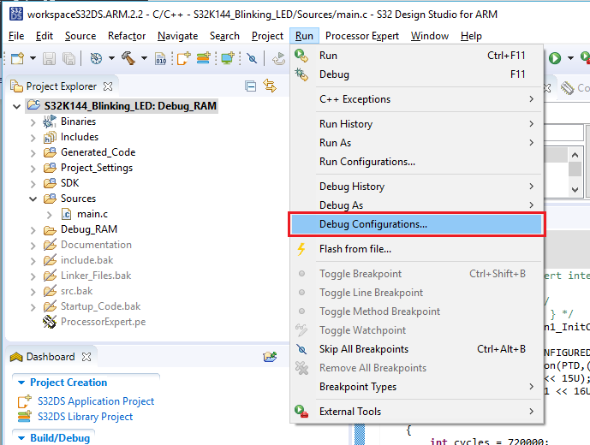
Task: Click the Build hammer icon
Action: point(128,58)
